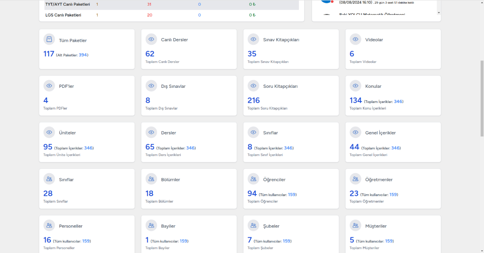Click the notification panel scroll-down arrow

(439, 12)
